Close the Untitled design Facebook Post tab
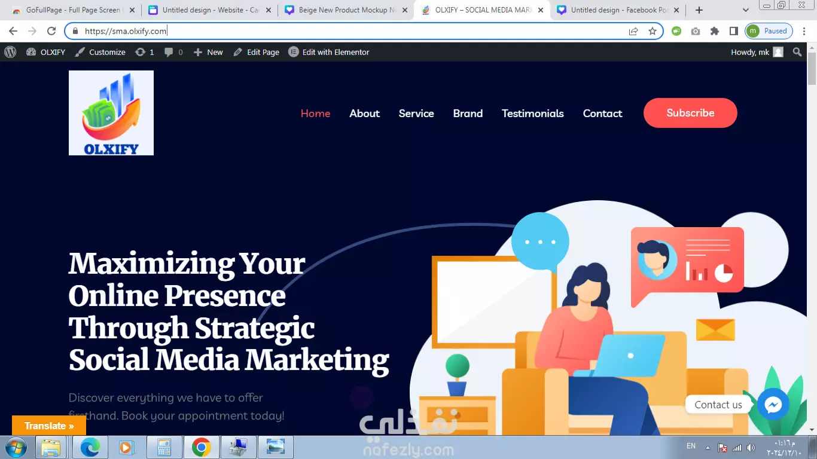This screenshot has height=459, width=817. (x=677, y=10)
